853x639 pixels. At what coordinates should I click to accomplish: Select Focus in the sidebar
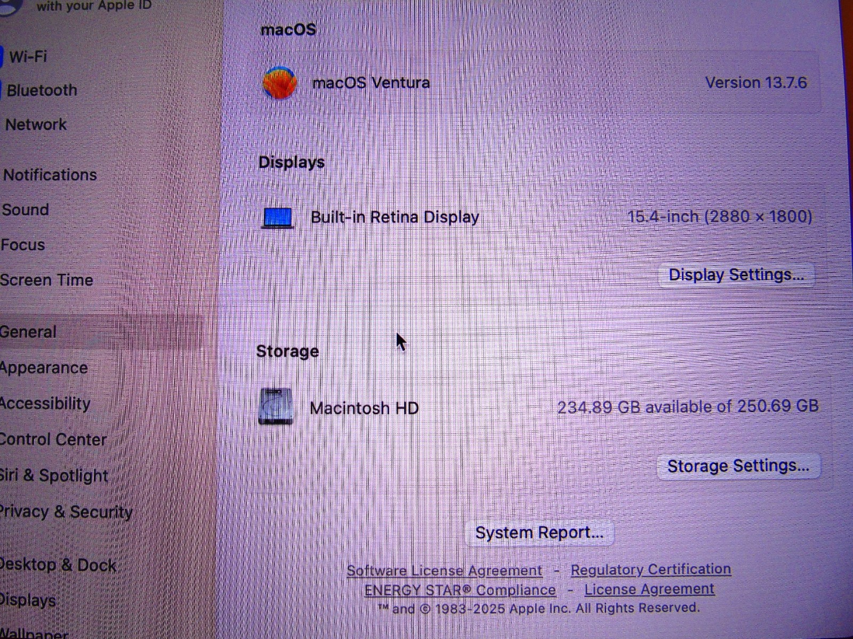point(22,245)
